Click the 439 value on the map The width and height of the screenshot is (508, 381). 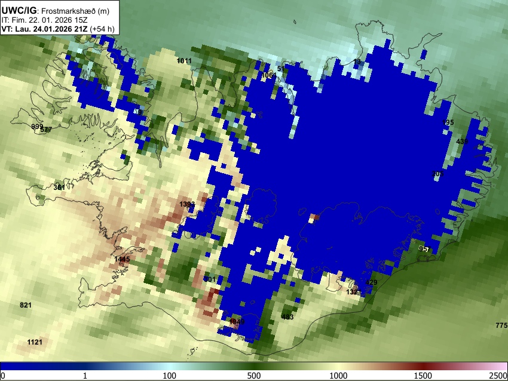point(462,142)
